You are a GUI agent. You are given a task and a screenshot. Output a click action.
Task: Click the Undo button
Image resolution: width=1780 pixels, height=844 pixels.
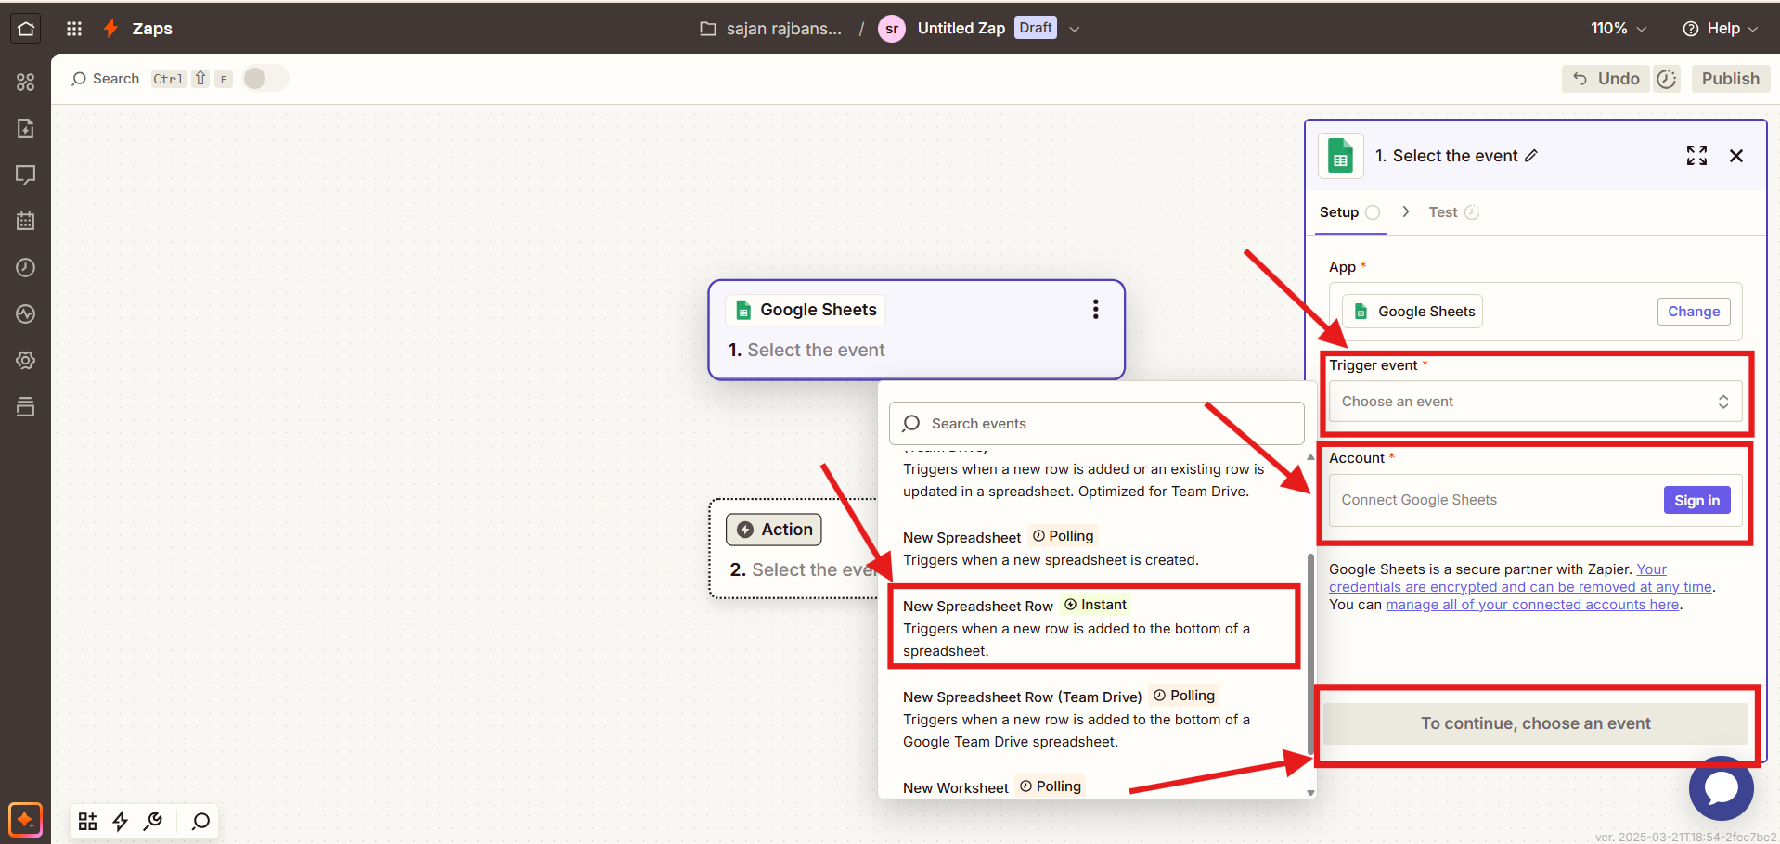1607,79
